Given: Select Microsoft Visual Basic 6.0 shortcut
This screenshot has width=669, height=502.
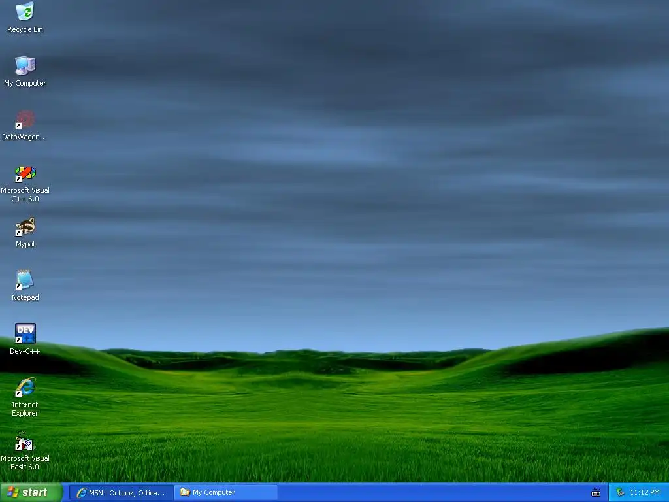Looking at the screenshot, I should [25, 452].
